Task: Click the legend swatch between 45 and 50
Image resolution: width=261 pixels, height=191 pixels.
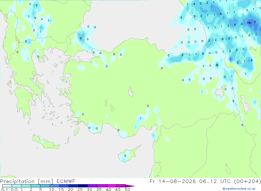Action: pyautogui.click(x=121, y=186)
